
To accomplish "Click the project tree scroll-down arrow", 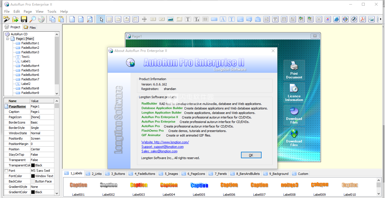I will tap(57, 94).
